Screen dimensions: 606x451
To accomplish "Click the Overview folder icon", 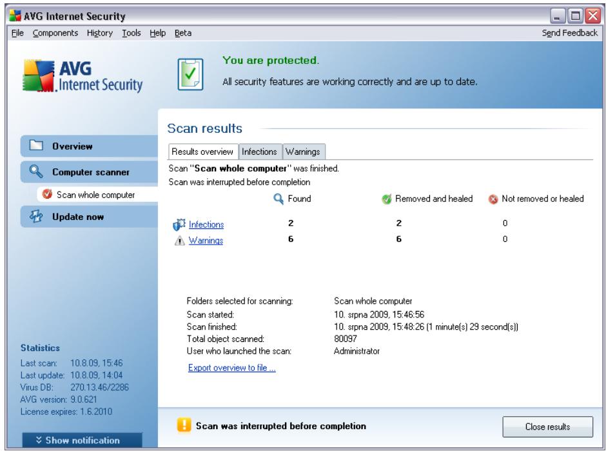I will coord(36,146).
